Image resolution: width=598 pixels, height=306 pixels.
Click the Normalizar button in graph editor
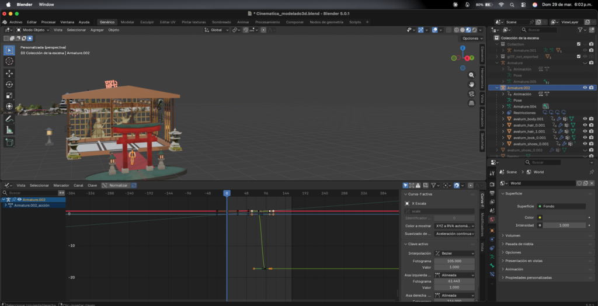click(114, 185)
